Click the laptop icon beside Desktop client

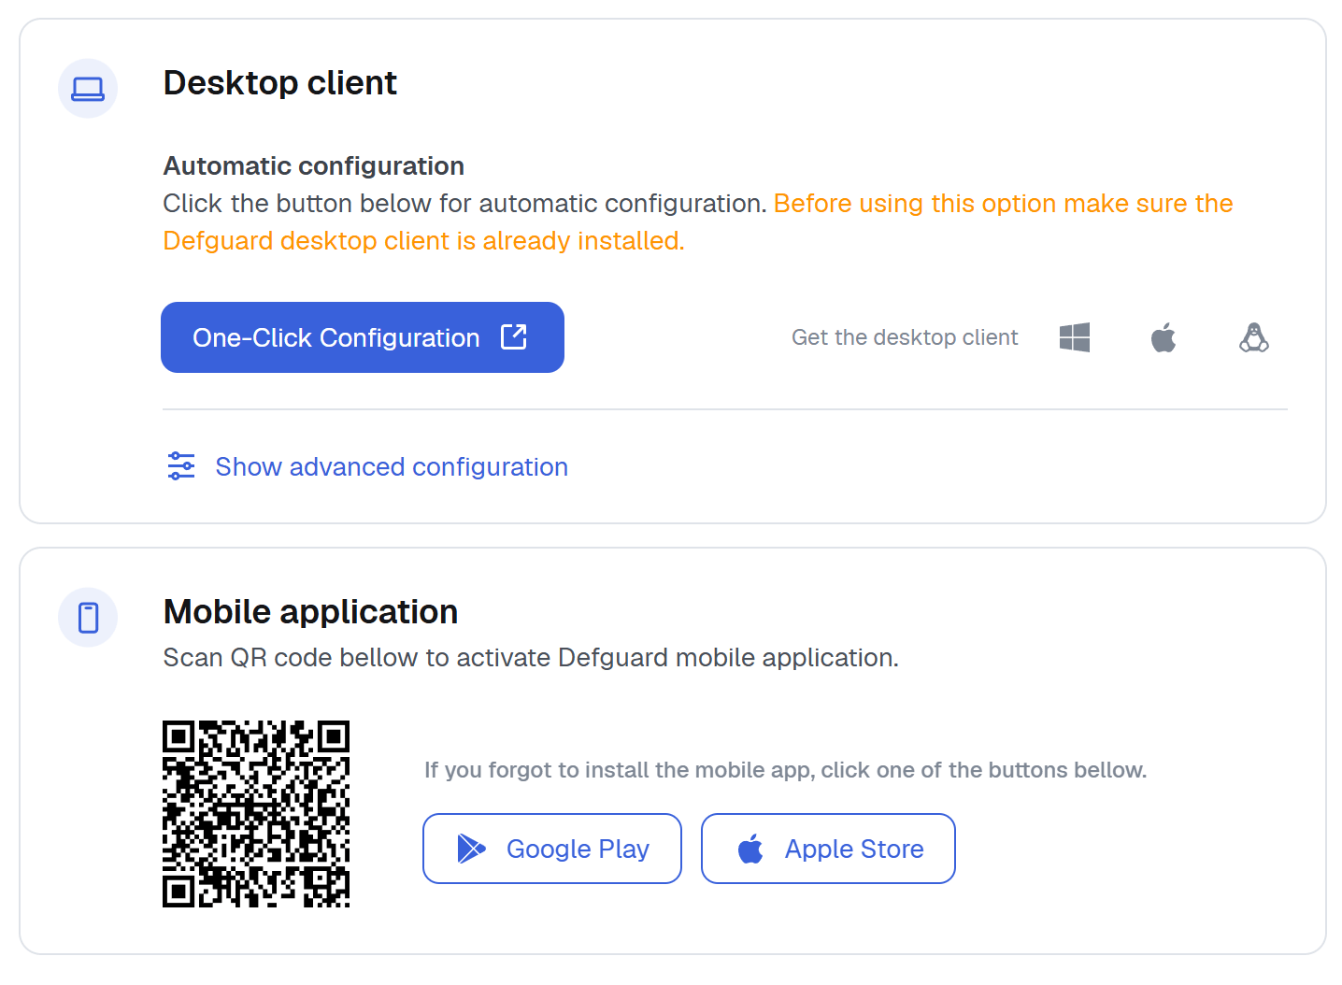click(x=88, y=89)
